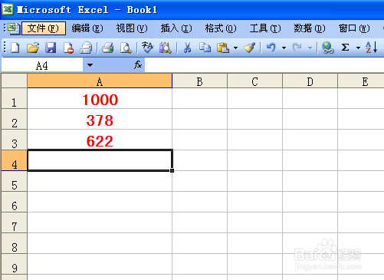Expand the Redo history dropdown arrow
This screenshot has height=280, width=384.
[310, 48]
